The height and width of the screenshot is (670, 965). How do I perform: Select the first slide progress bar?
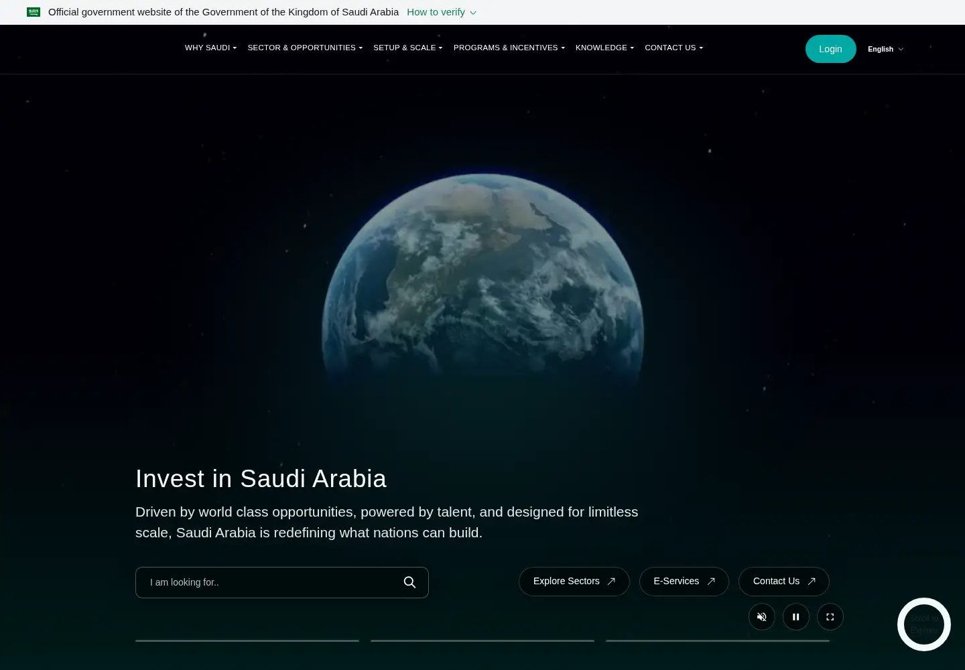(x=247, y=641)
